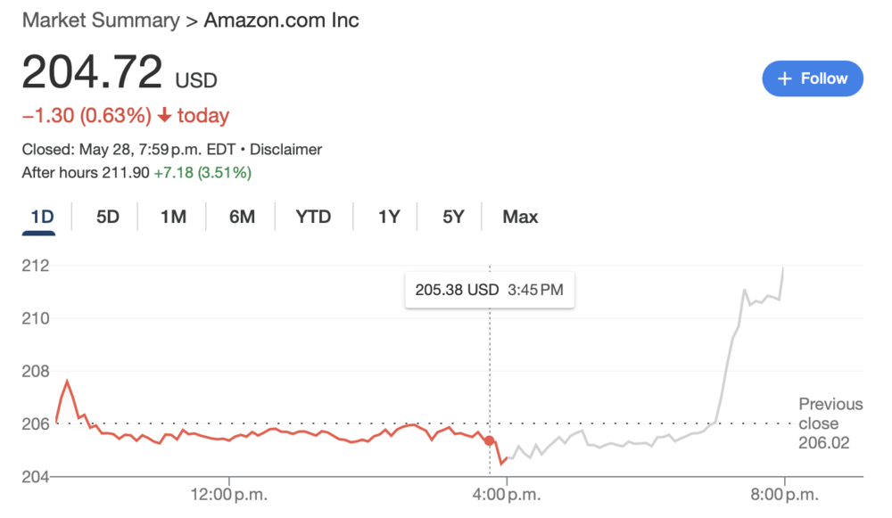Open the 6M chart range
The height and width of the screenshot is (518, 892).
pyautogui.click(x=242, y=217)
